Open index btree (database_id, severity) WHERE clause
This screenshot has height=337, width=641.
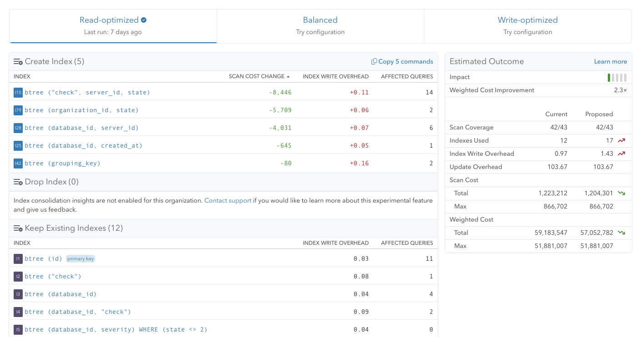[x=116, y=330]
